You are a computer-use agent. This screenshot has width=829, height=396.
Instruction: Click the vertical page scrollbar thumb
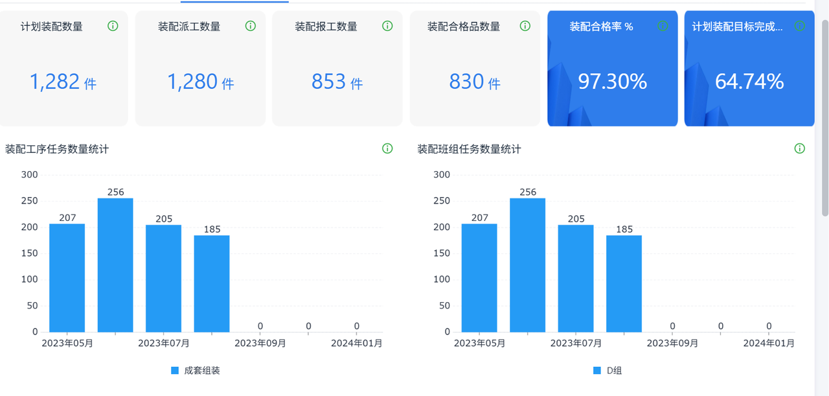[824, 117]
